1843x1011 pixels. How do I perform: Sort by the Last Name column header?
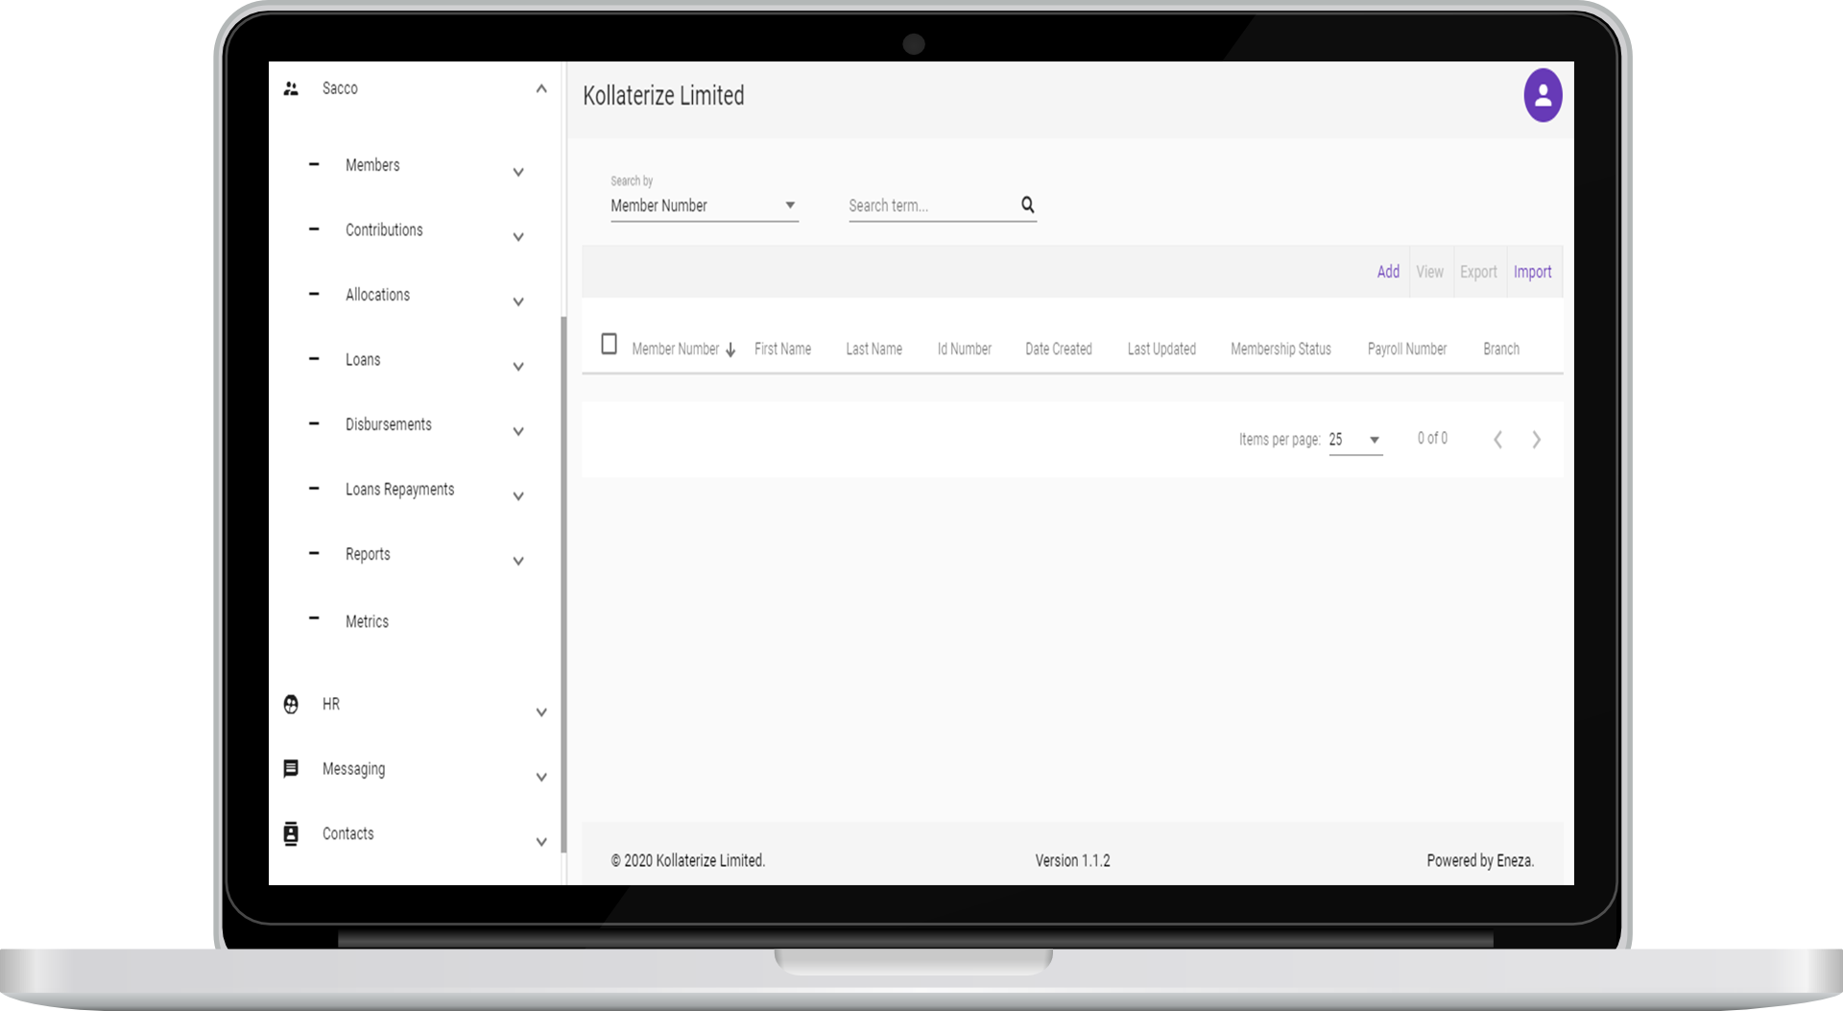tap(874, 349)
